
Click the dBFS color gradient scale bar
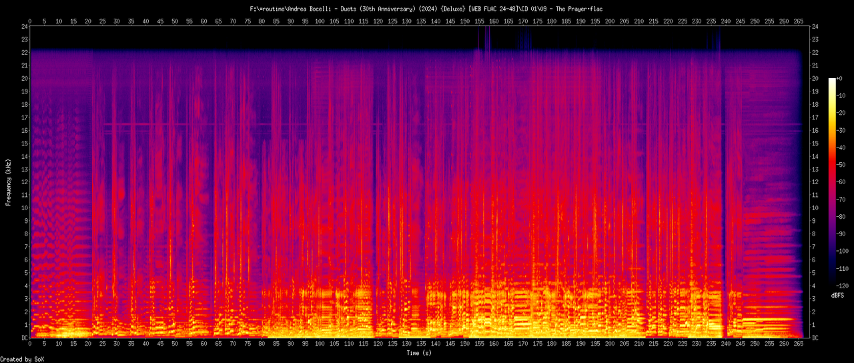click(832, 182)
